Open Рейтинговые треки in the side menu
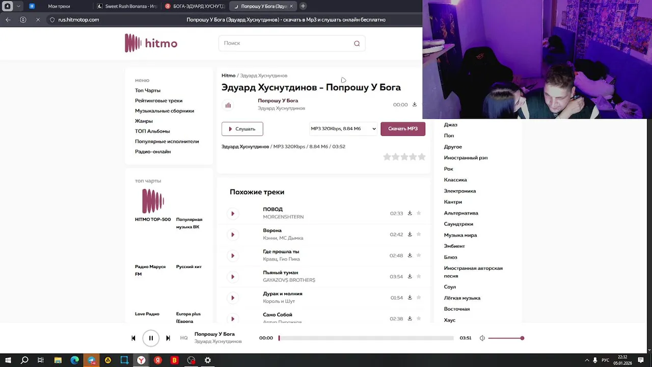Viewport: 652px width, 367px height. pyautogui.click(x=158, y=100)
